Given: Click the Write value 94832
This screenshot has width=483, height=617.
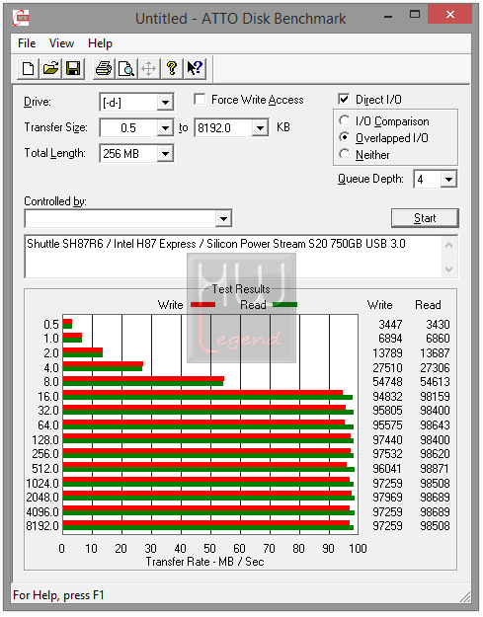Looking at the screenshot, I should pyautogui.click(x=387, y=396).
